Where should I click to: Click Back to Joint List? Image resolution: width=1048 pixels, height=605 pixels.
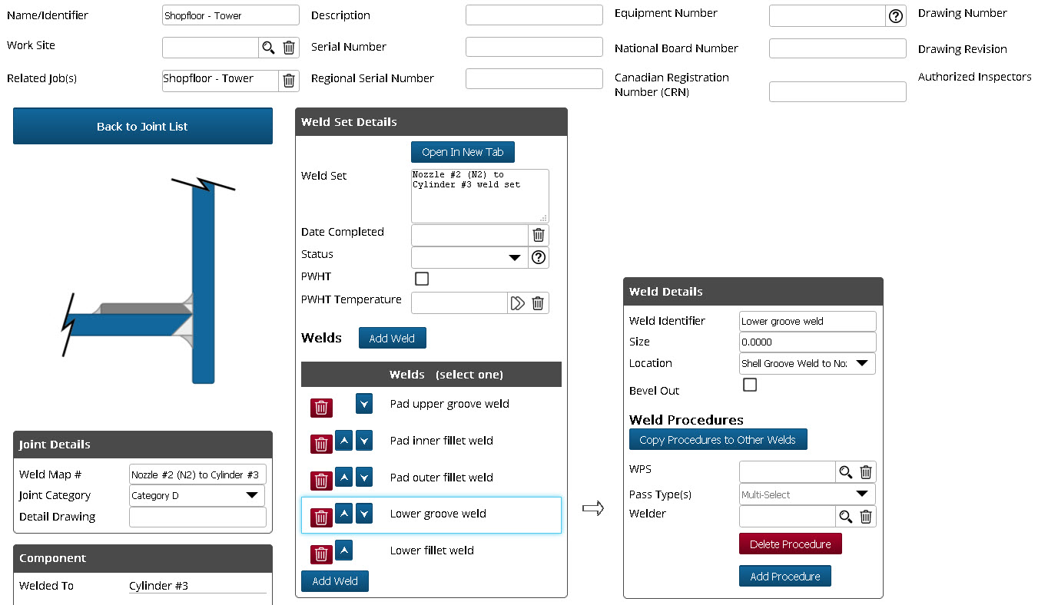(142, 126)
